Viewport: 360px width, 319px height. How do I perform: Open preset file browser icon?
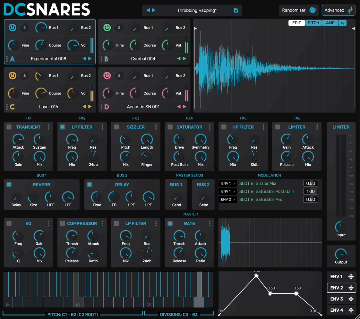point(236,10)
